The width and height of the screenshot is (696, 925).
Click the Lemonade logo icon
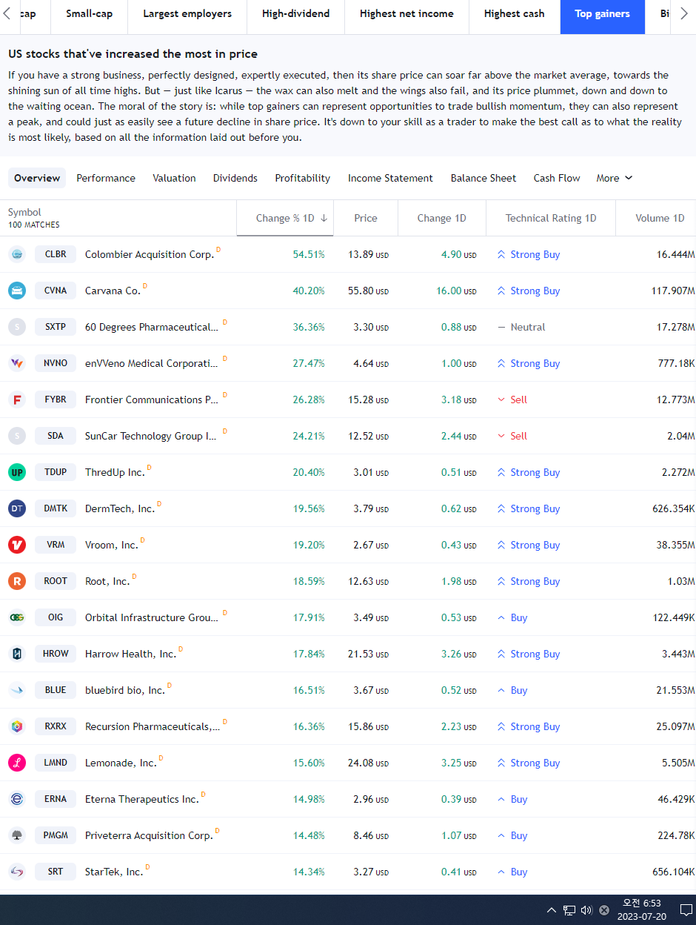pyautogui.click(x=17, y=763)
